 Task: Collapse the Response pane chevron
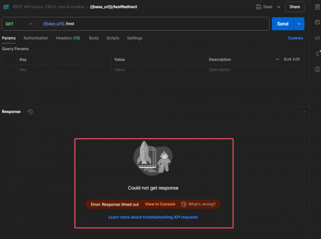click(x=304, y=112)
